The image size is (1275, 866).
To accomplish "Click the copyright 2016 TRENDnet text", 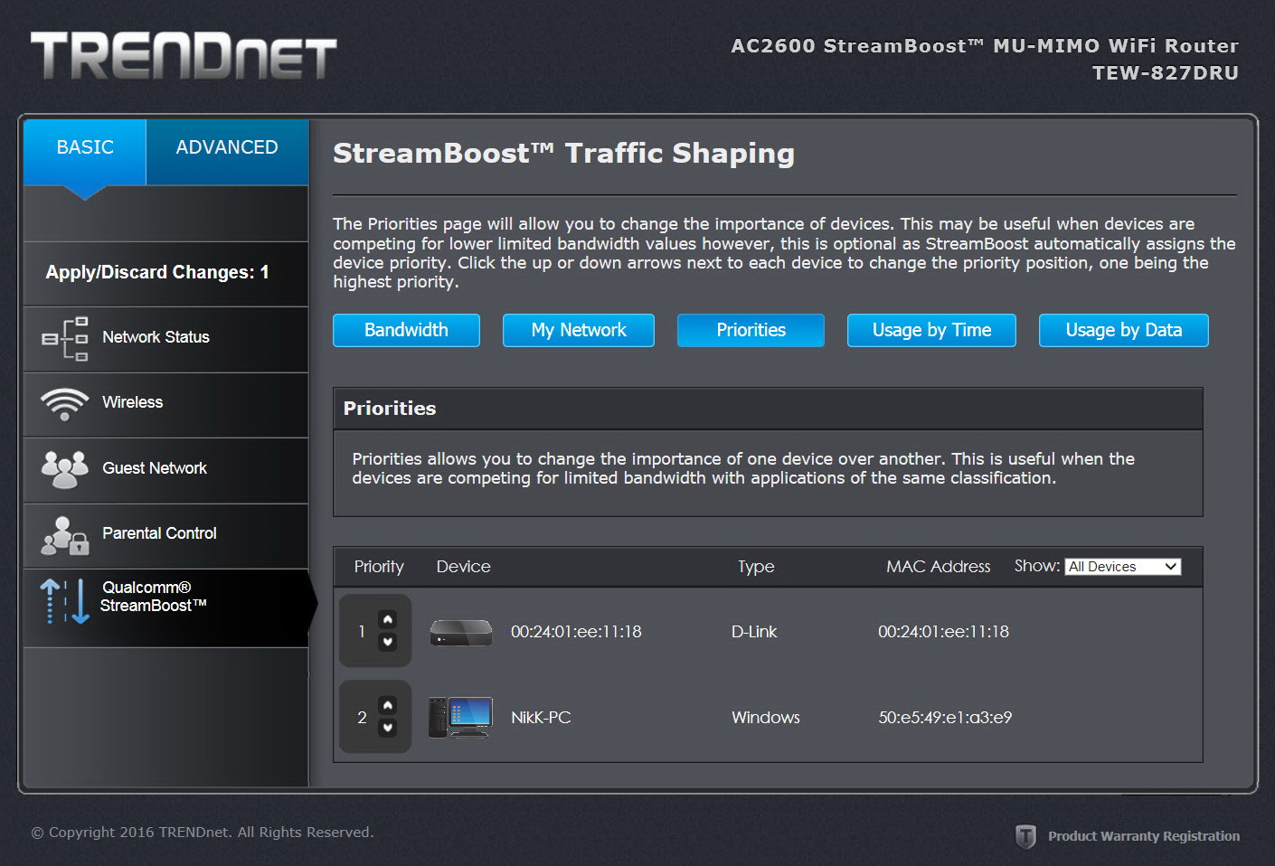I will [x=203, y=833].
